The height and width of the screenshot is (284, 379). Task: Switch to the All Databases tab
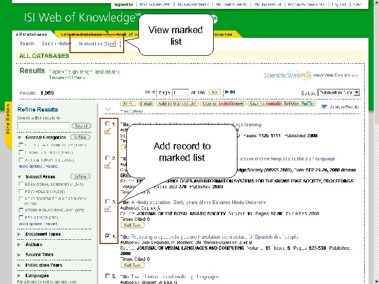pos(32,34)
